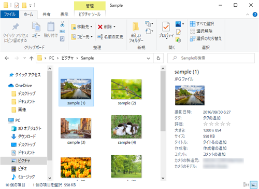Select the yellow tulips thumbnail
The width and height of the screenshot is (259, 189).
point(76,168)
